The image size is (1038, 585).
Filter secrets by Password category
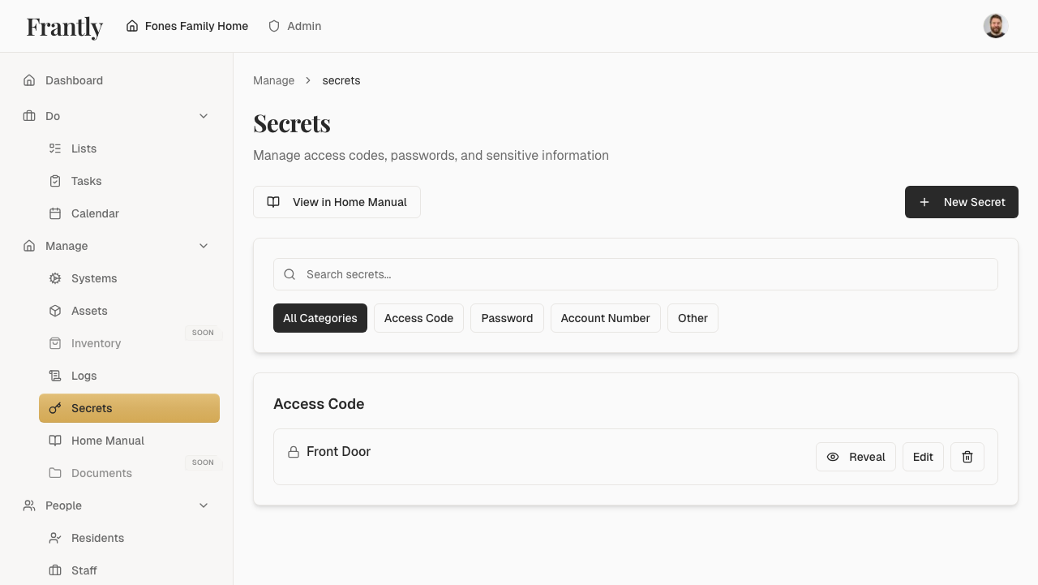coord(507,318)
